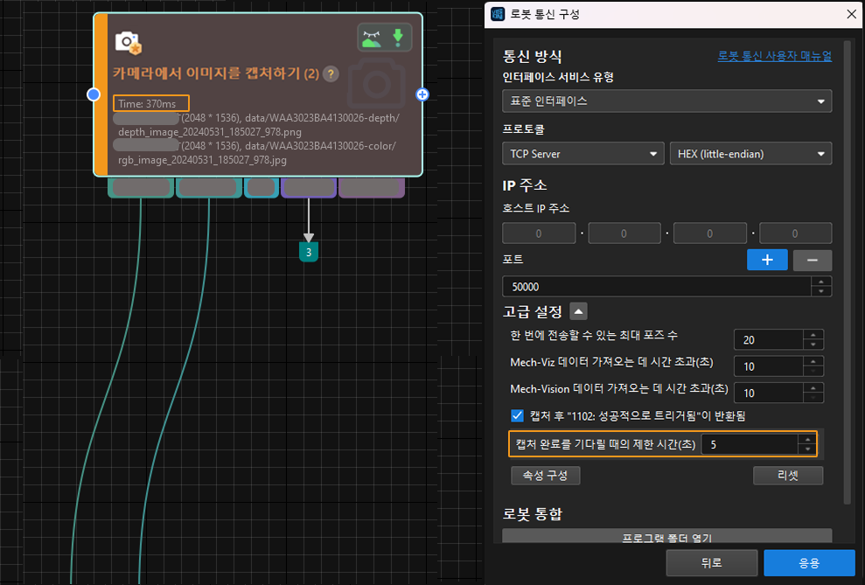Collapse the 고급 설정 section
The width and height of the screenshot is (865, 585).
[x=578, y=310]
